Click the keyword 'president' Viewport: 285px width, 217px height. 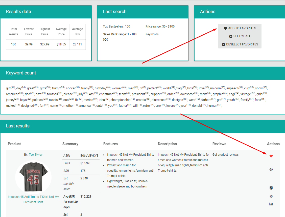click(138, 94)
